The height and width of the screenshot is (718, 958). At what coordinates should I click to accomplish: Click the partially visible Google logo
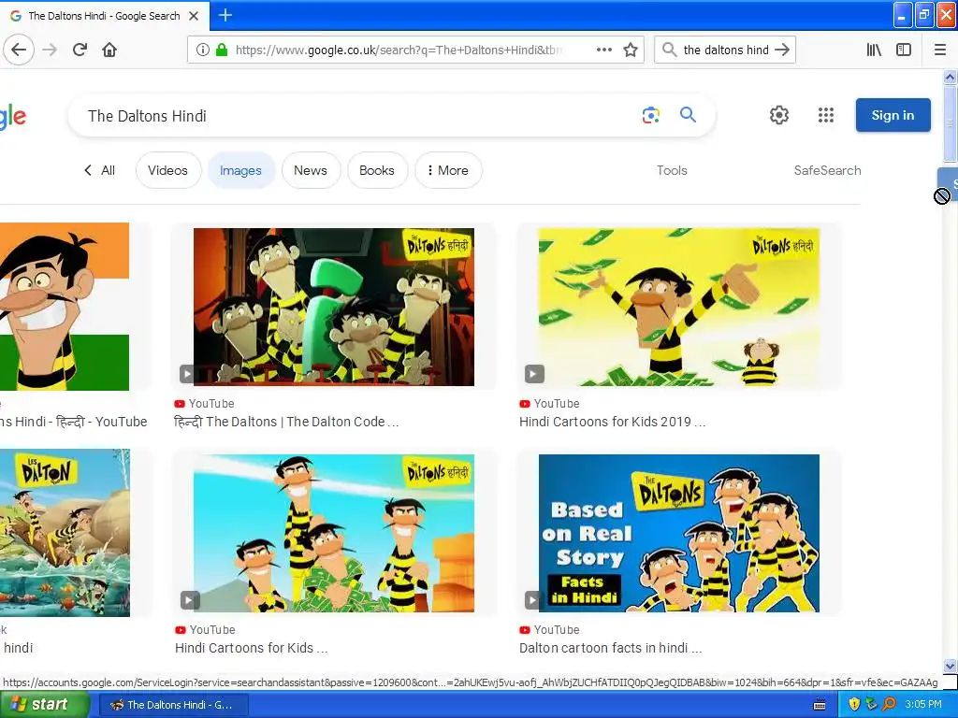[13, 116]
